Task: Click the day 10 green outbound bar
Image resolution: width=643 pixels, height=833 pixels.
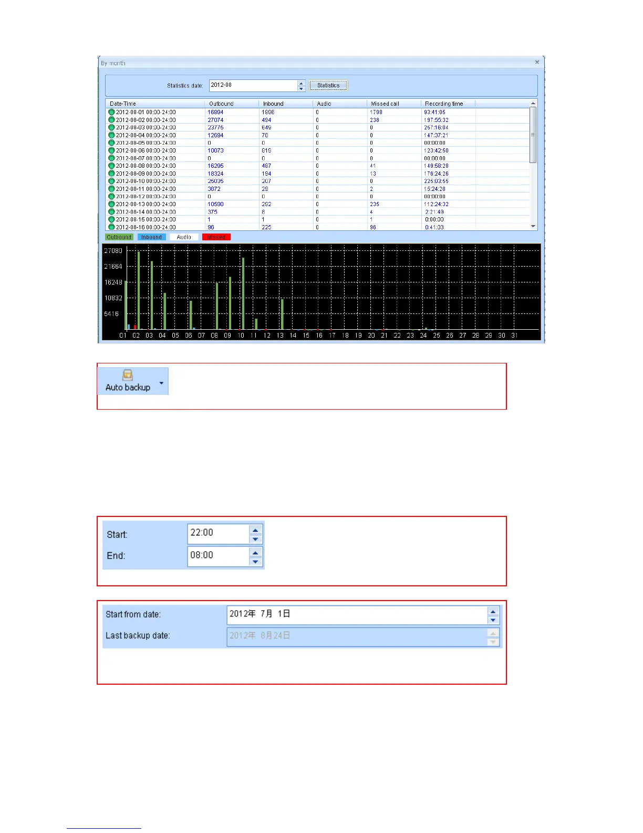Action: click(243, 293)
